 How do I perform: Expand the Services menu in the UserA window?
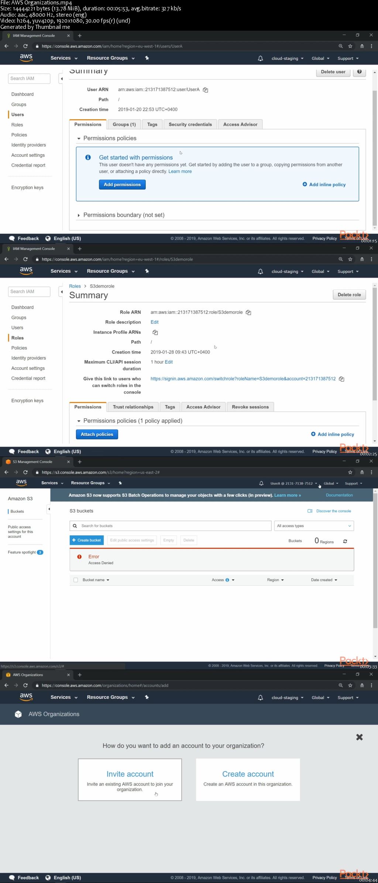click(x=64, y=58)
